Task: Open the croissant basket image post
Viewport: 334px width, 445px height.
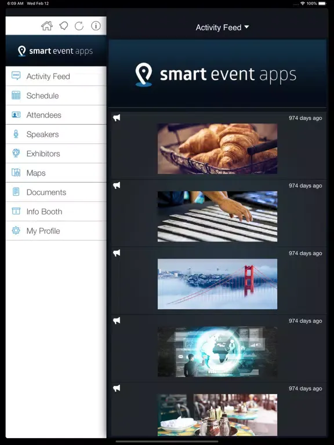Action: (x=217, y=149)
